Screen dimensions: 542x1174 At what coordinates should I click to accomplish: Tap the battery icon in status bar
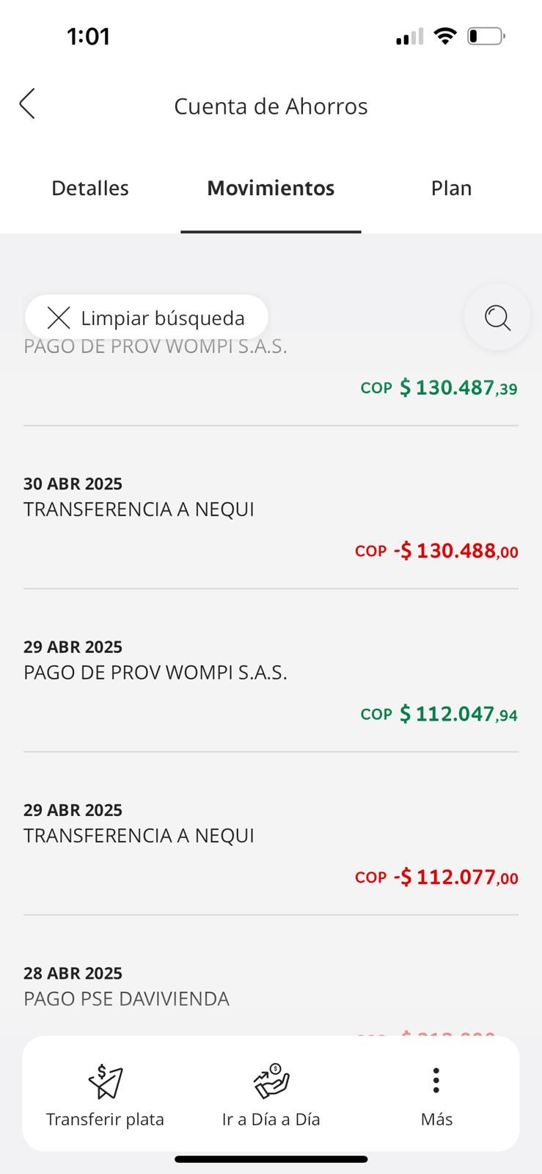(486, 36)
